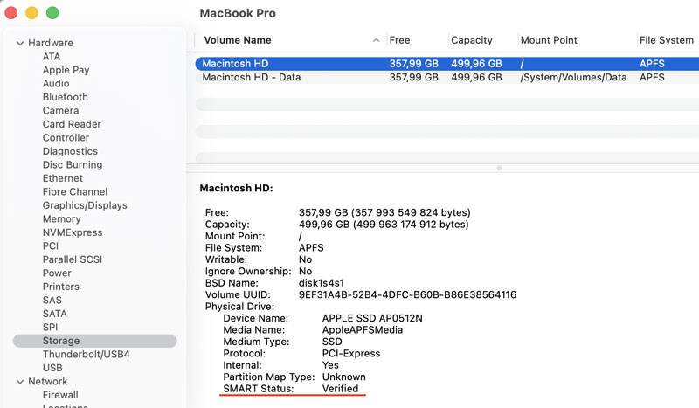The image size is (699, 408).
Task: Zoom window with green button
Action: click(x=52, y=13)
